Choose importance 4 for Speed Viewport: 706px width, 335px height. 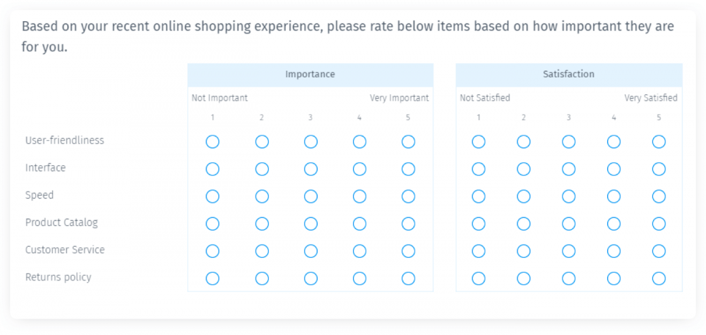coord(359,196)
